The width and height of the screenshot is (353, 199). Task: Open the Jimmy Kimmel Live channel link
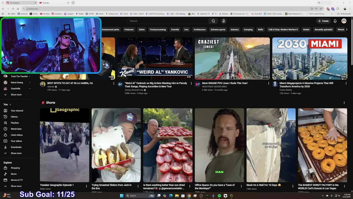[x=134, y=90]
